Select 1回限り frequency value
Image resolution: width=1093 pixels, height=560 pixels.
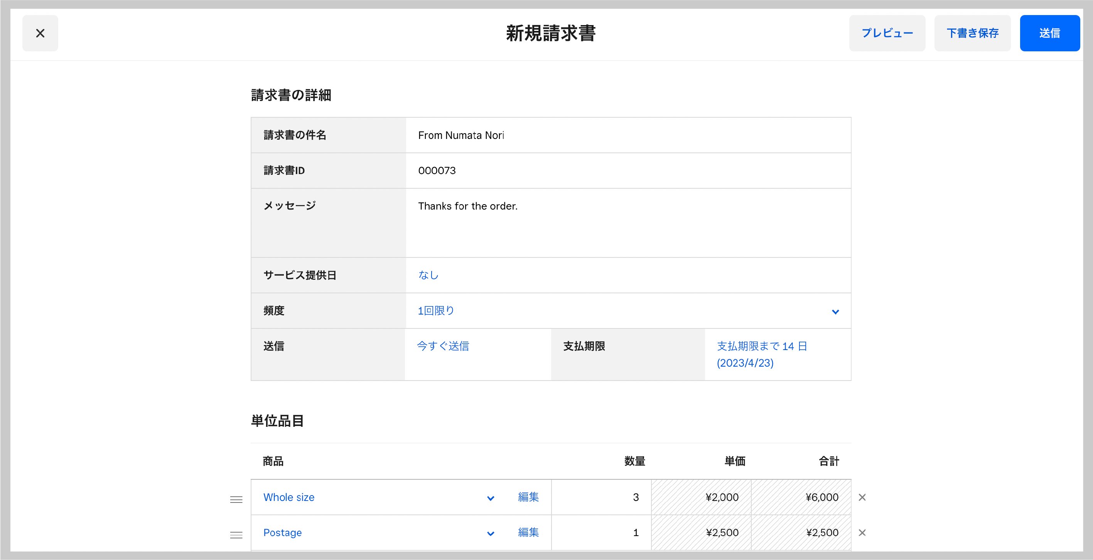(435, 310)
